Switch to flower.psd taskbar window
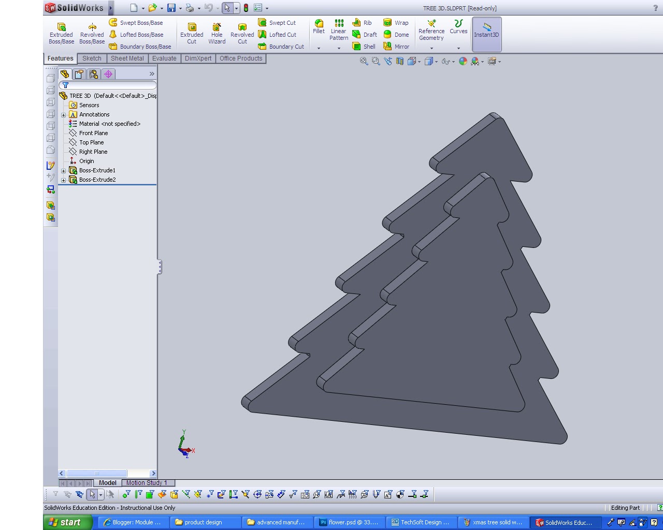The image size is (663, 530). coord(349,522)
